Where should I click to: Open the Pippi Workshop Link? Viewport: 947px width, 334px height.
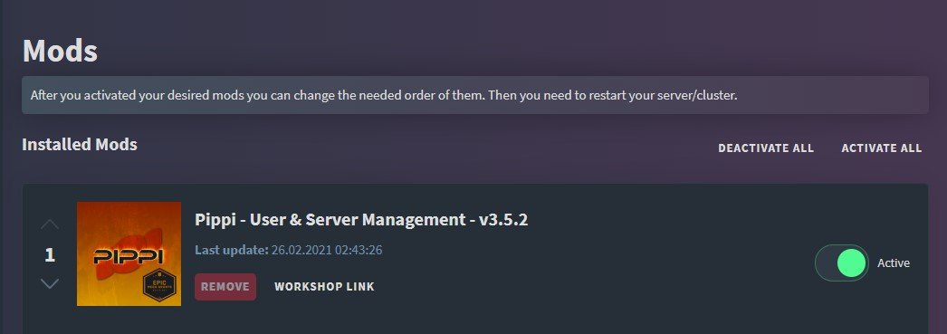[324, 286]
